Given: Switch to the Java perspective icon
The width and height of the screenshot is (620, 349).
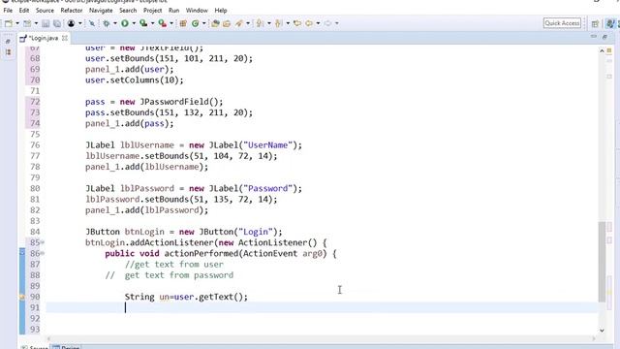Looking at the screenshot, I should (610, 23).
